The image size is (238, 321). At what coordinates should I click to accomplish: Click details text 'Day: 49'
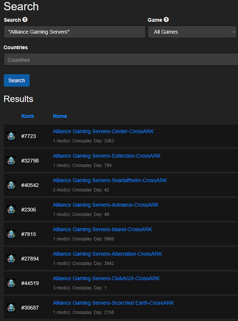click(x=101, y=214)
